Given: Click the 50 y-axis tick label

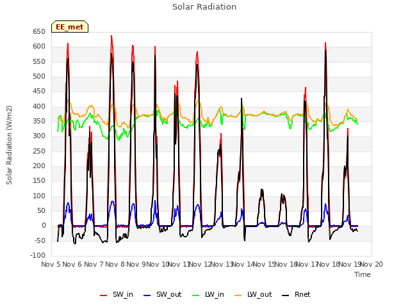Looking at the screenshot, I should tap(41, 210).
